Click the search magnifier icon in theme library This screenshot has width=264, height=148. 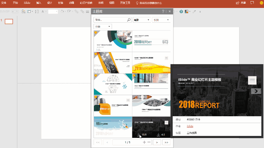coord(129,20)
